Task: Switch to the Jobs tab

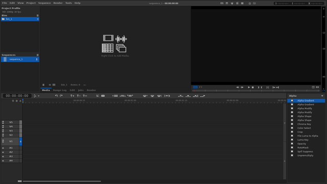Action: [81, 90]
